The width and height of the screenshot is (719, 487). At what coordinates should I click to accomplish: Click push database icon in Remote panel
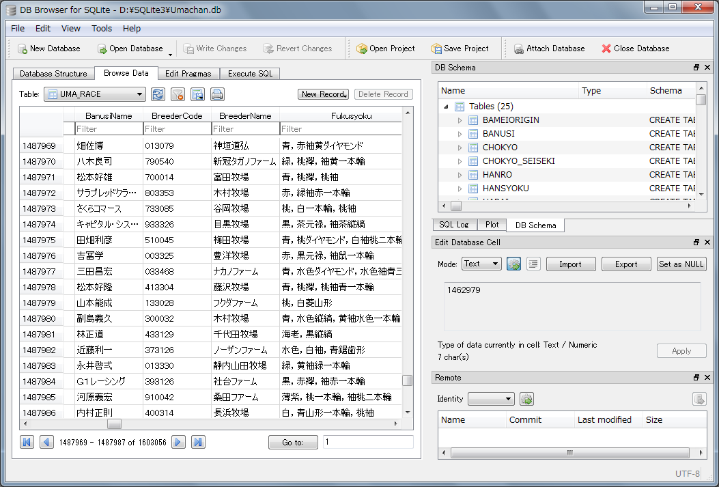(x=699, y=399)
